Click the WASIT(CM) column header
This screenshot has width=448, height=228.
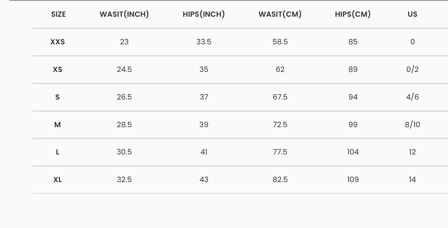point(280,14)
